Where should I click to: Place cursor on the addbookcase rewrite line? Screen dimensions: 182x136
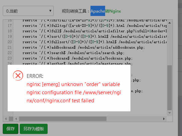84,47
